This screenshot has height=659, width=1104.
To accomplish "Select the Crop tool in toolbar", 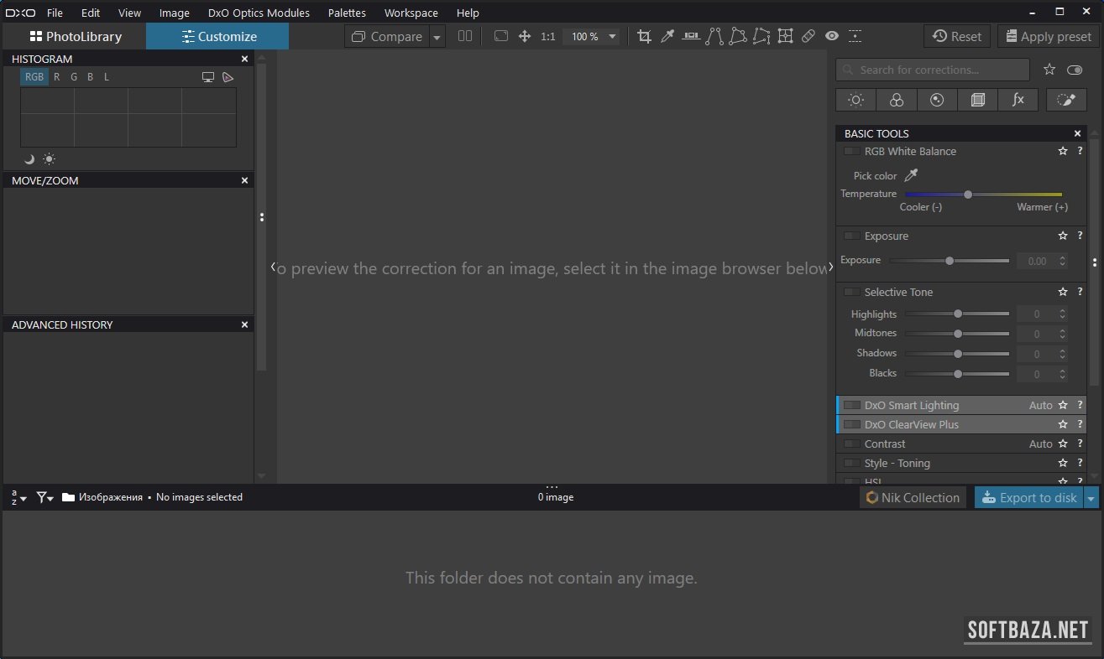I will coord(644,36).
